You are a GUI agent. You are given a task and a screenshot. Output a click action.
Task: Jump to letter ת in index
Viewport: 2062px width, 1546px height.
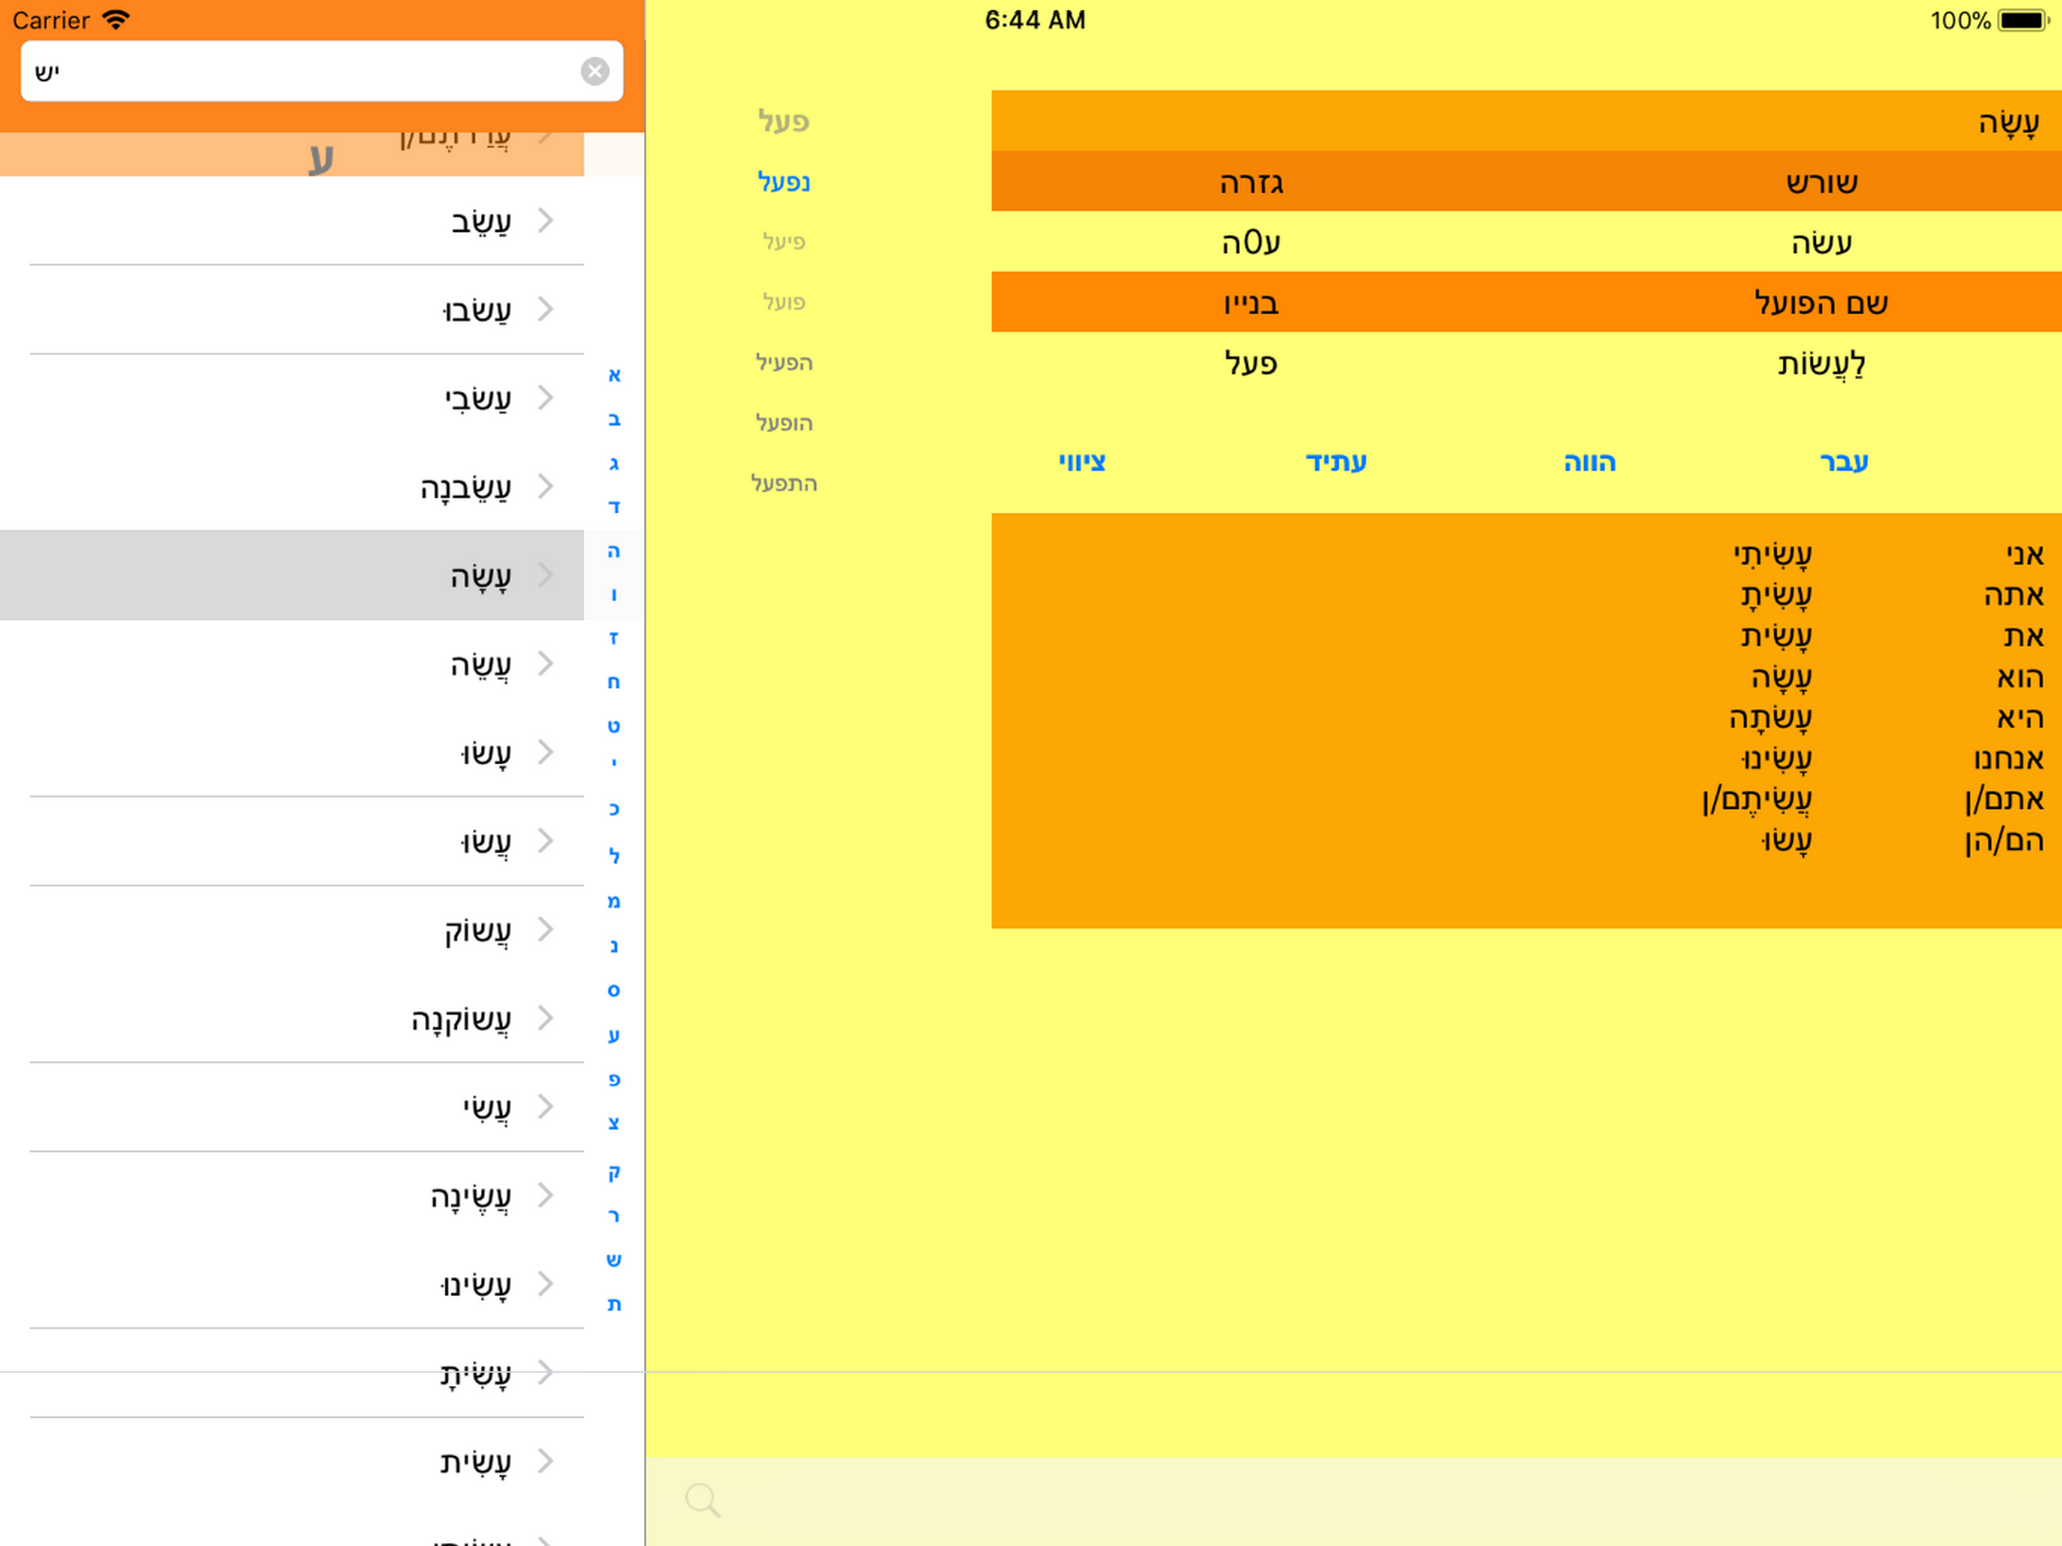[x=614, y=1304]
